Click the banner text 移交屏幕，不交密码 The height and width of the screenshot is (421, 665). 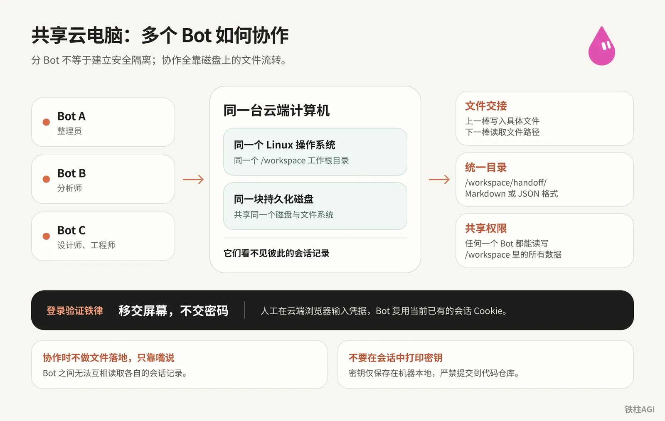coord(173,310)
